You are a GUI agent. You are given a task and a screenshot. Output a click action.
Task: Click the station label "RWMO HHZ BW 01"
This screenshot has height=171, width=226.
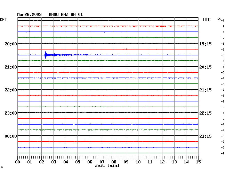(x=66, y=15)
